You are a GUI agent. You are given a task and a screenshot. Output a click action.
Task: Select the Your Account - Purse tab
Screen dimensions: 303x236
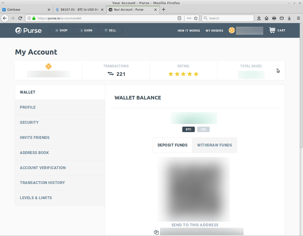pos(133,10)
